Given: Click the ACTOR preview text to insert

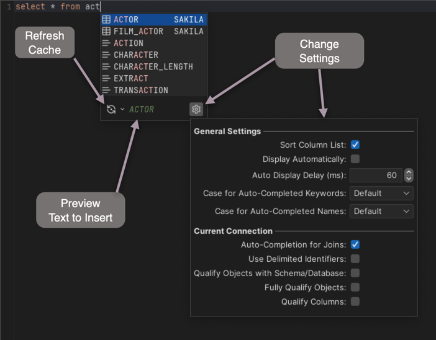Looking at the screenshot, I should point(142,110).
